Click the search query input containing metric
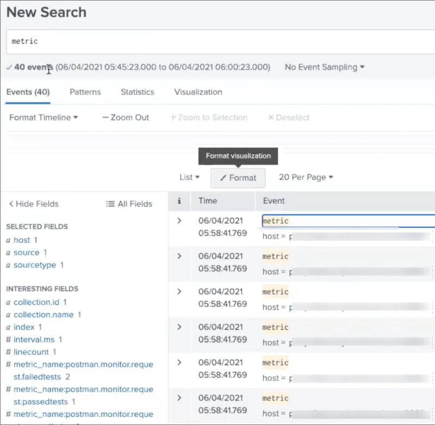435x425 pixels. [221, 42]
